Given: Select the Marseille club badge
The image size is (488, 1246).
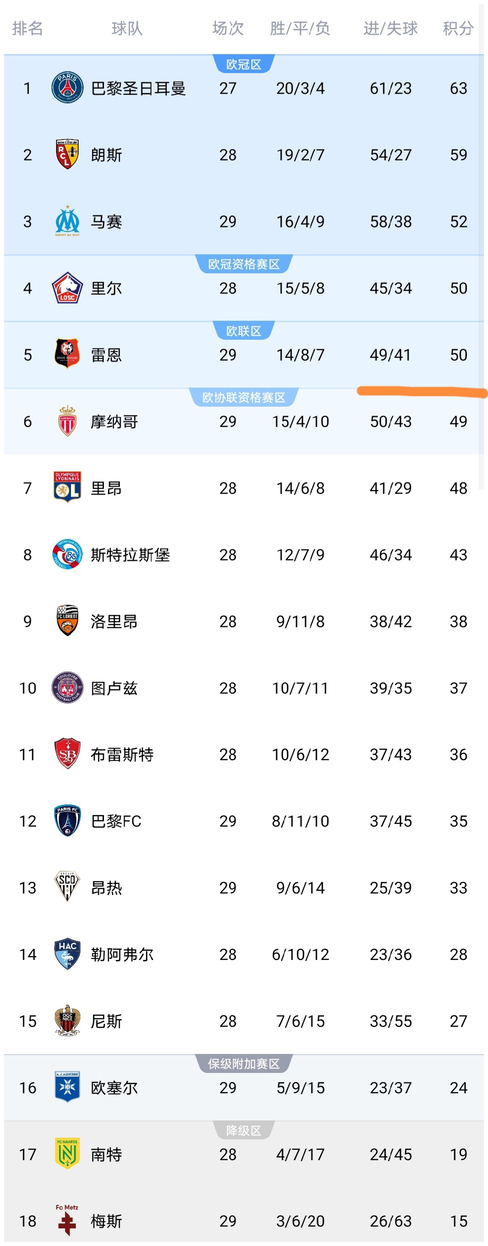Looking at the screenshot, I should click(x=67, y=221).
